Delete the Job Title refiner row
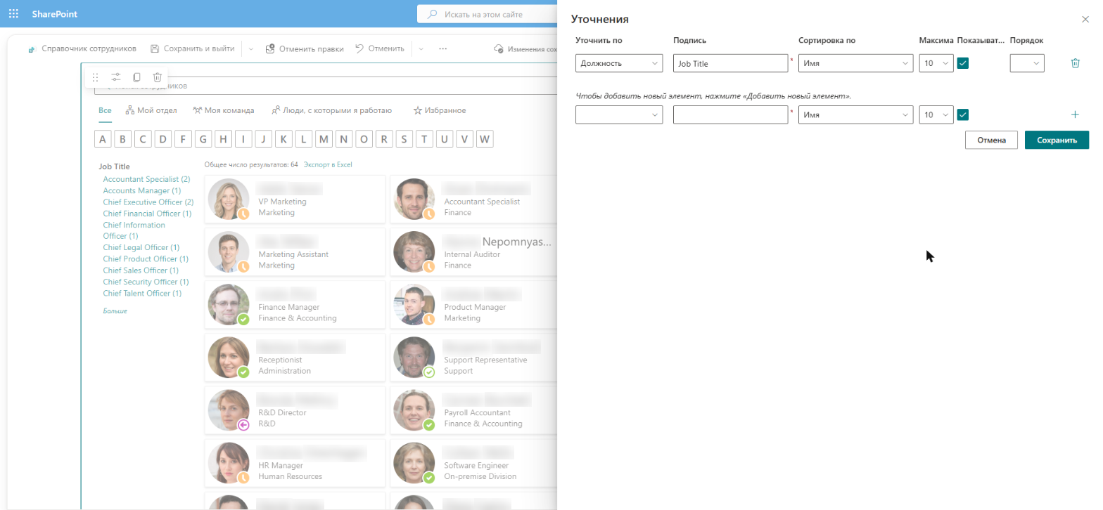The image size is (1103, 510). [x=1075, y=63]
